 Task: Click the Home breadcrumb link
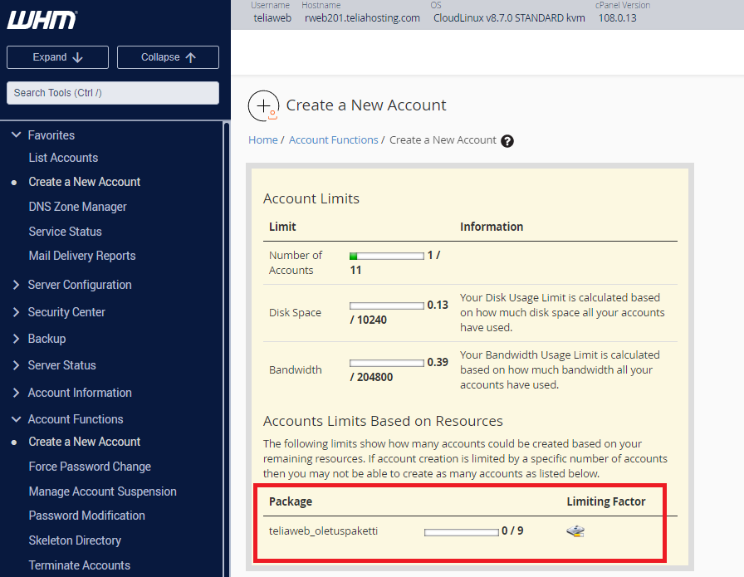[263, 140]
